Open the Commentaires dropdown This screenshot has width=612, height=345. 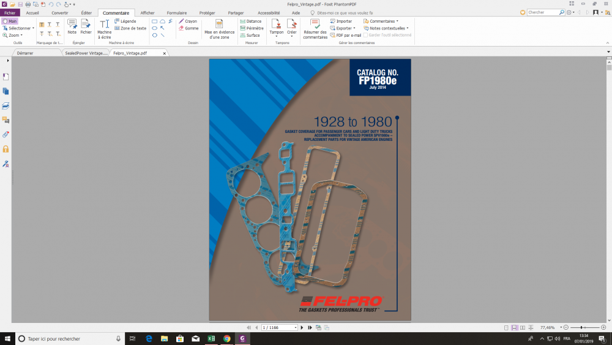(397, 21)
